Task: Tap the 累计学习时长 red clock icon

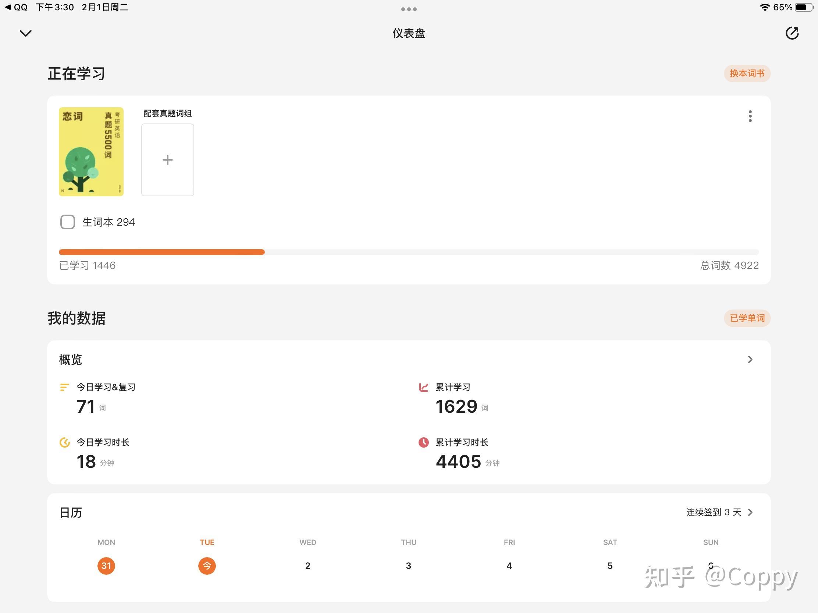Action: (x=423, y=442)
